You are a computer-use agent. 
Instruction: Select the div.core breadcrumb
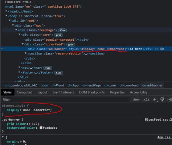[110, 85]
